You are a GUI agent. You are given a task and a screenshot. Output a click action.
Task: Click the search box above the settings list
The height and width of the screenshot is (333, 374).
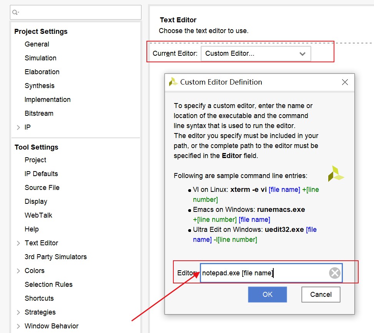pos(76,12)
